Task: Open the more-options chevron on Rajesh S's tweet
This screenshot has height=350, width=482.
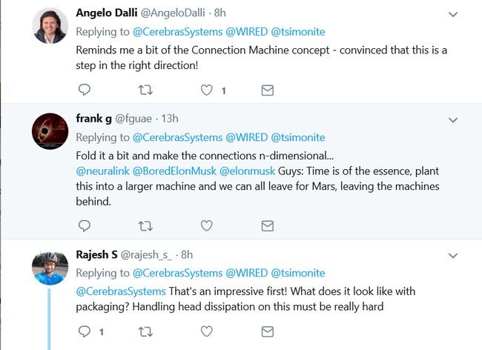Action: (x=453, y=256)
